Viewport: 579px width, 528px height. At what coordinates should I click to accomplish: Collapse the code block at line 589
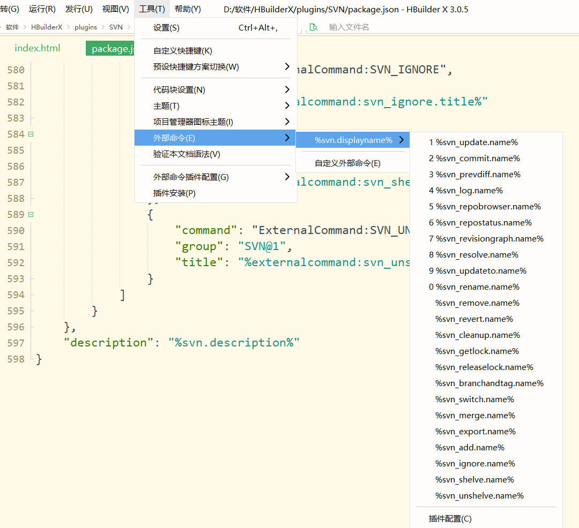coord(31,215)
